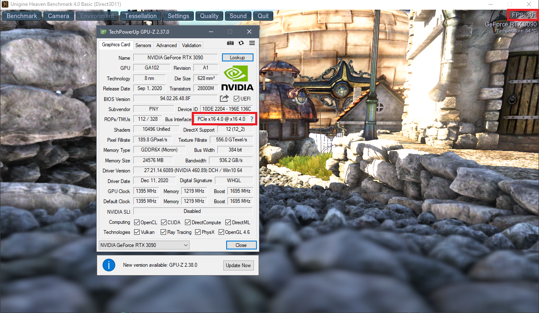
Task: Click the blue info icon near the update notice
Action: point(108,265)
